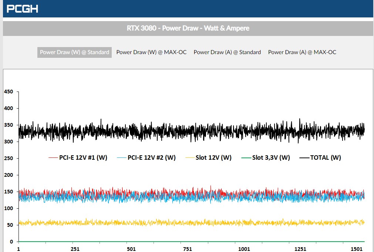The height and width of the screenshot is (252, 374).
Task: Click the 751 x-axis label
Action: pyautogui.click(x=188, y=249)
